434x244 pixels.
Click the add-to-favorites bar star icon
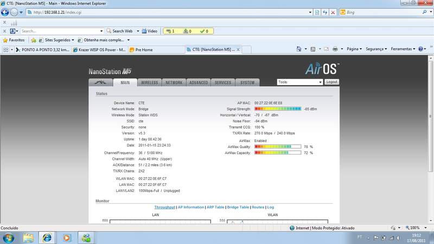pyautogui.click(x=34, y=40)
